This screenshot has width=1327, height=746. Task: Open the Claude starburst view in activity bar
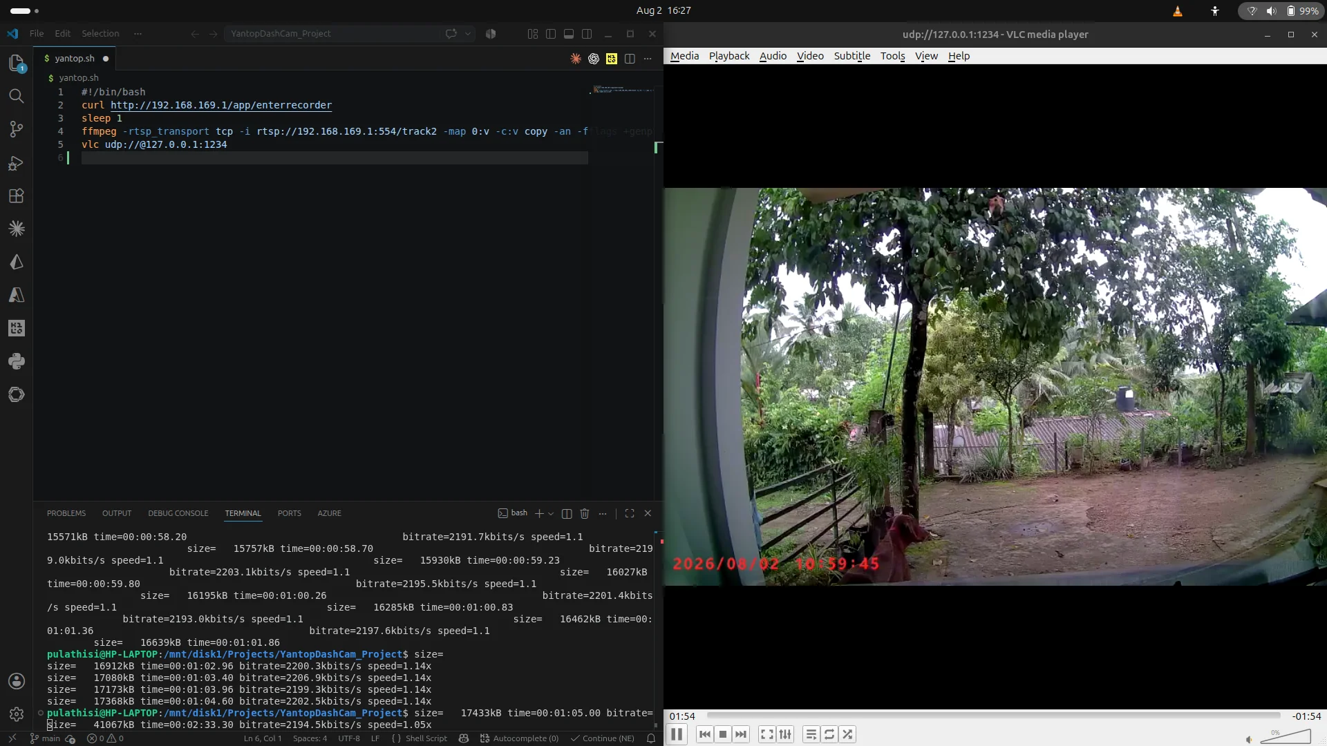coord(17,229)
